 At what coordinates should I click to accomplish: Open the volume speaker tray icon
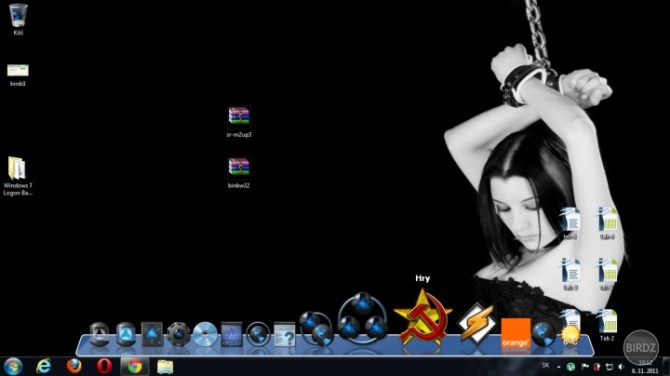622,367
